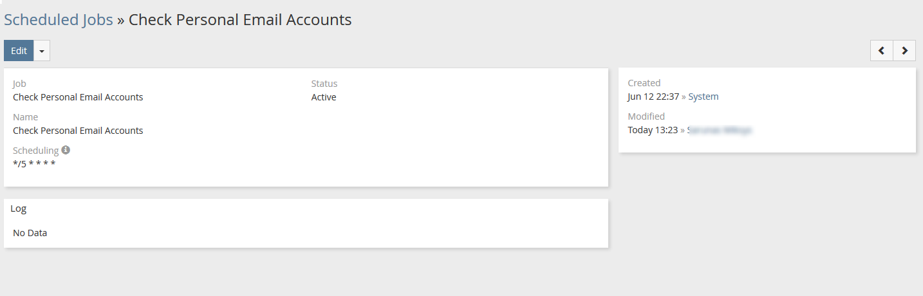
Task: Click the Created timestamp Jun 12 22:37
Action: pyautogui.click(x=653, y=97)
